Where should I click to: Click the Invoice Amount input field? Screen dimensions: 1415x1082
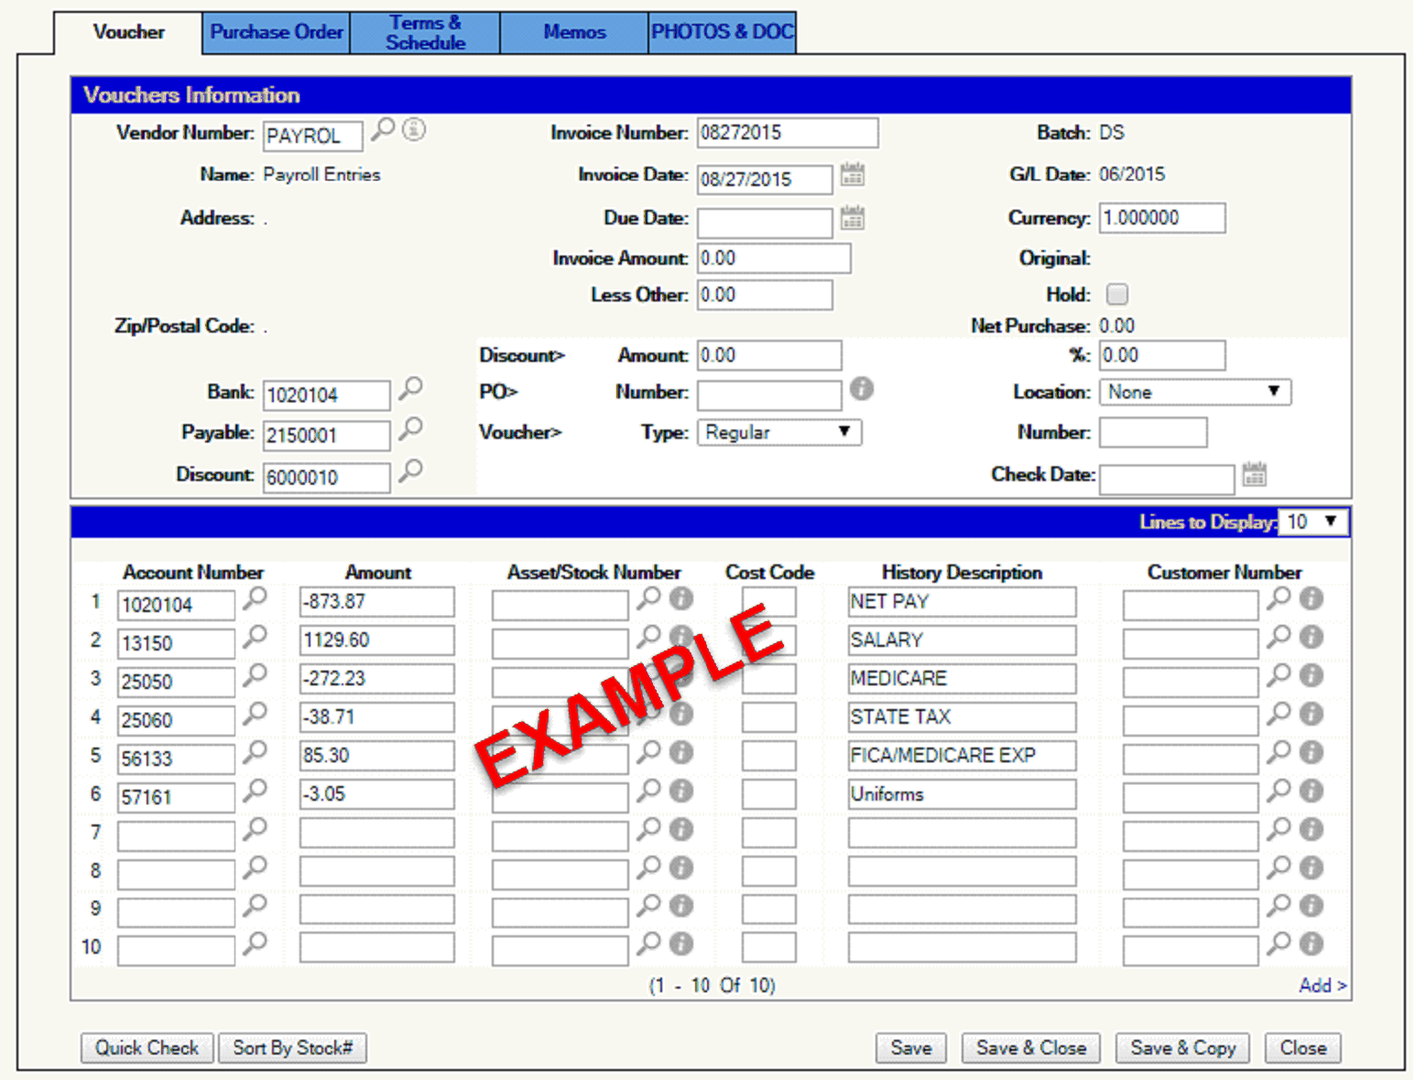(x=773, y=259)
